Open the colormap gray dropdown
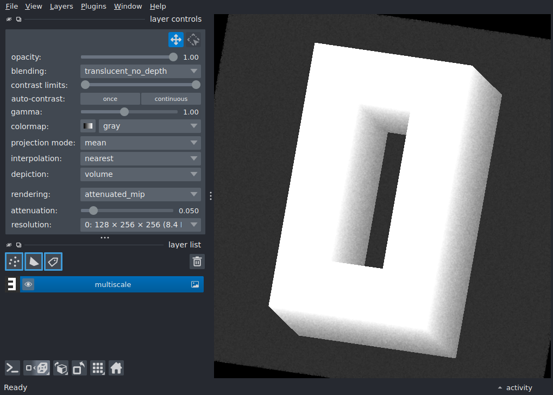Image resolution: width=553 pixels, height=395 pixels. pyautogui.click(x=150, y=126)
